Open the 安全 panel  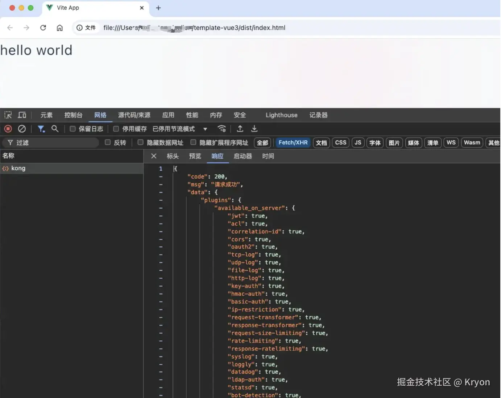(240, 115)
